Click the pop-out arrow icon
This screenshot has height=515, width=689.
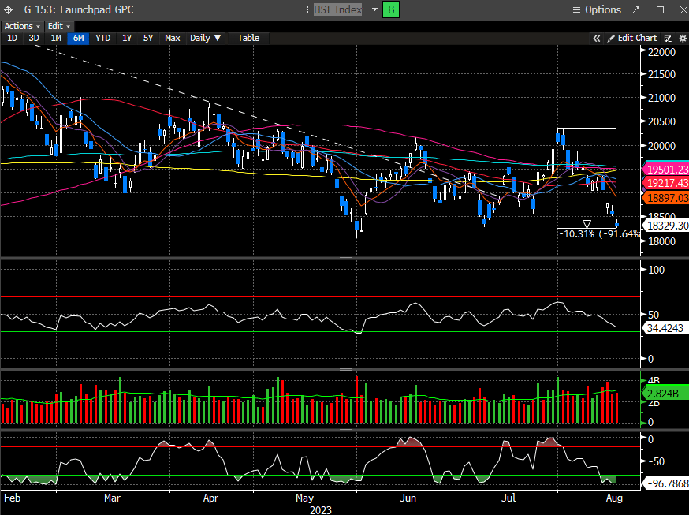point(636,9)
